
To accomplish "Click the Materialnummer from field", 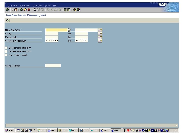I will point(56,30).
